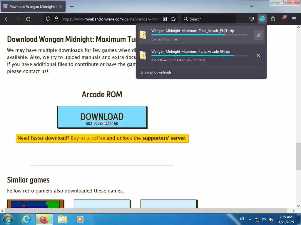Open the Windows Start menu
This screenshot has height=225, width=301.
coord(8,219)
